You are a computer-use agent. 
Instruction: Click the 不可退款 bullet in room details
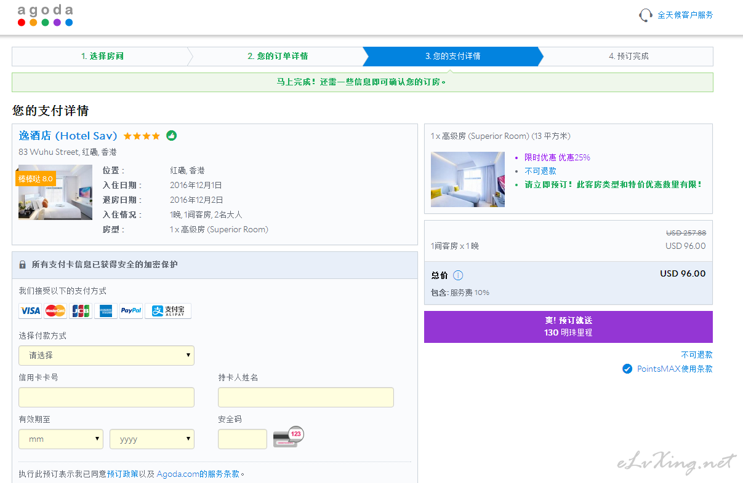pyautogui.click(x=540, y=171)
